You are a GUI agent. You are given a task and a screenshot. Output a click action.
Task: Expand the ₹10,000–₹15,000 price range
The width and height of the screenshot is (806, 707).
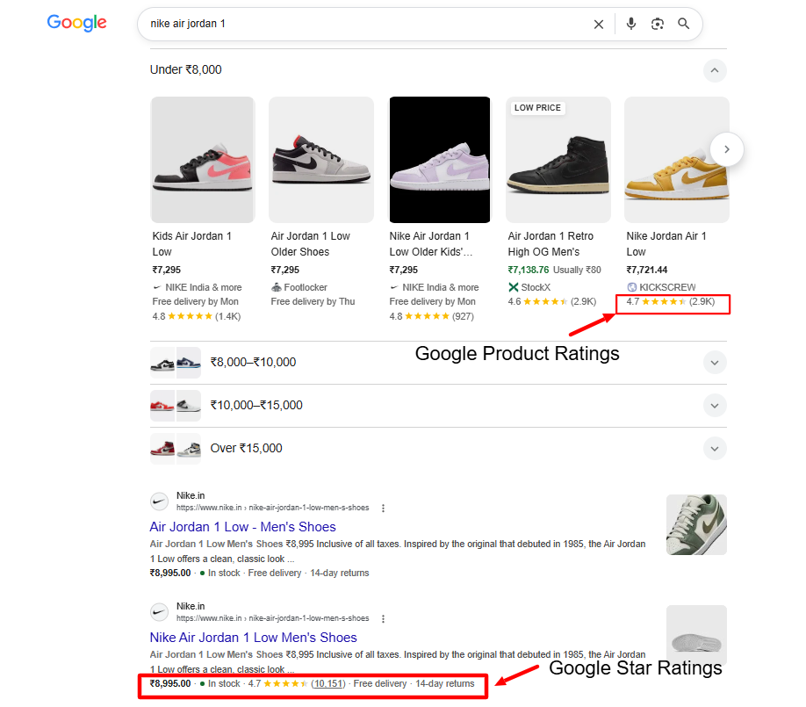click(715, 406)
